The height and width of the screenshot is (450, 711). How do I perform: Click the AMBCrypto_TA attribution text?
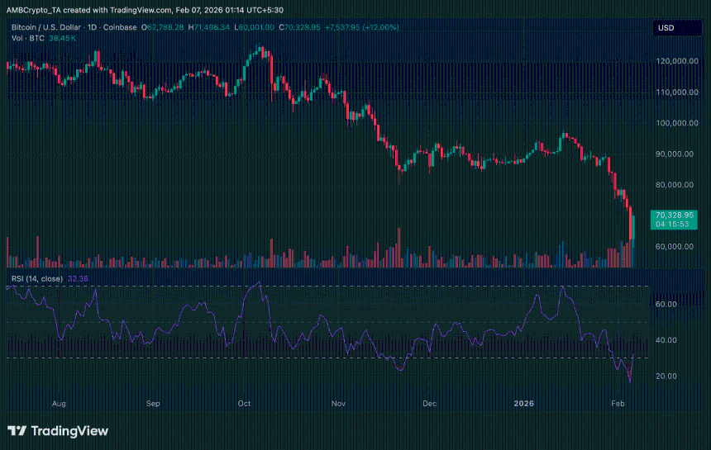(33, 10)
